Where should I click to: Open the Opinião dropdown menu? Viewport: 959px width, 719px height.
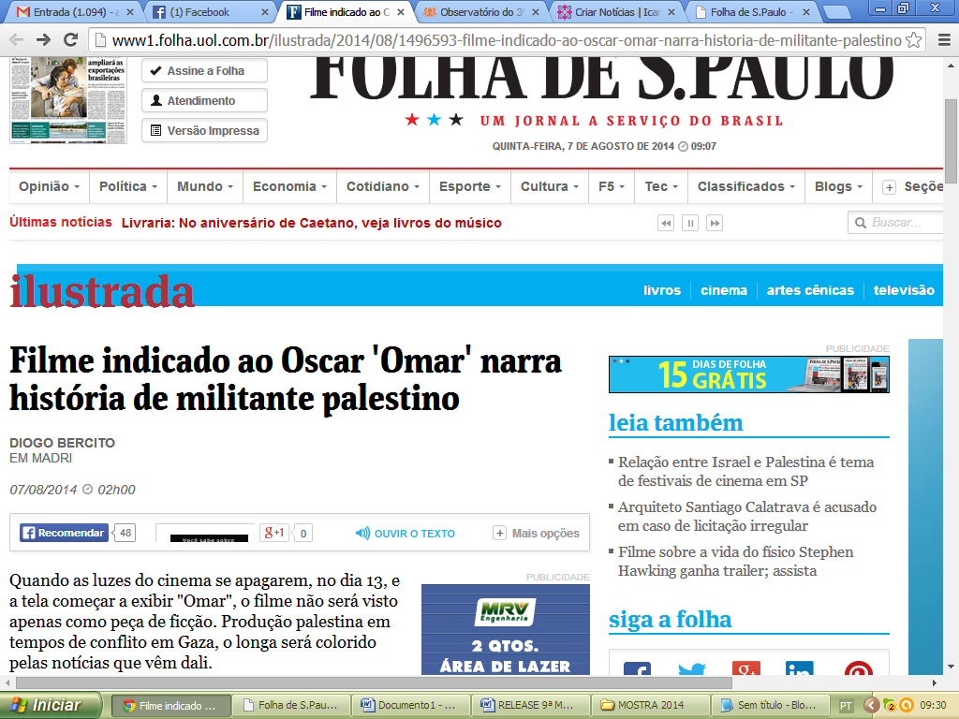pyautogui.click(x=49, y=186)
